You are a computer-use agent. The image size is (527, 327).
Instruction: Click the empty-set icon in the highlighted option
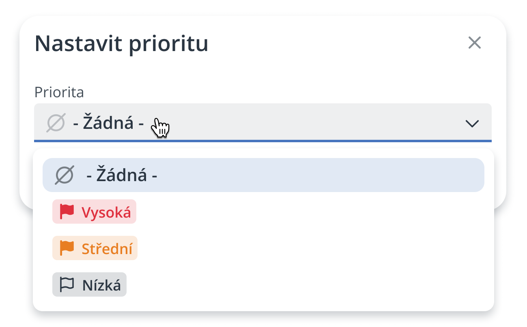click(x=65, y=175)
